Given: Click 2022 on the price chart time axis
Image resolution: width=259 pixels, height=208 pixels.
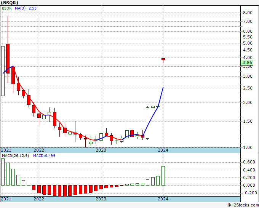Looking at the screenshot, I should click(x=39, y=150).
